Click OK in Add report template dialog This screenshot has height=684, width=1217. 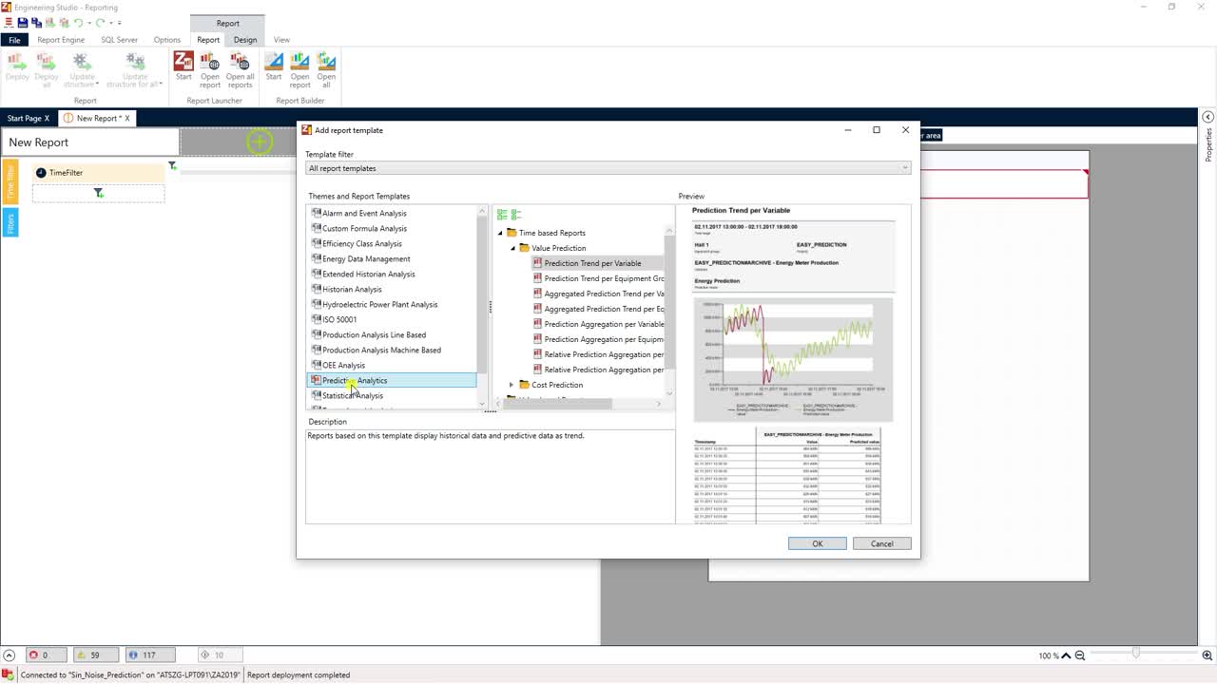click(817, 543)
